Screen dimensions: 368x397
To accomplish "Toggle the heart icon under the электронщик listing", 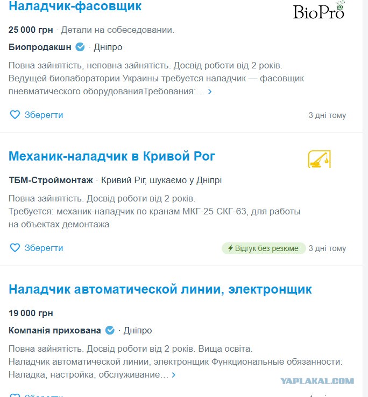I will click(x=15, y=395).
